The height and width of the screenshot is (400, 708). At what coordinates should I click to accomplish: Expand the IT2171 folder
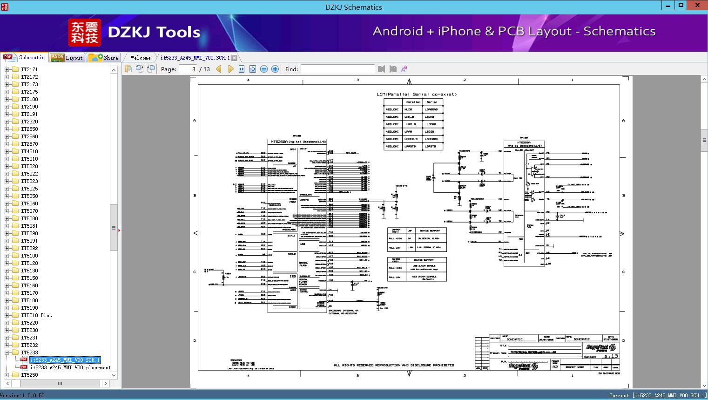click(x=7, y=69)
